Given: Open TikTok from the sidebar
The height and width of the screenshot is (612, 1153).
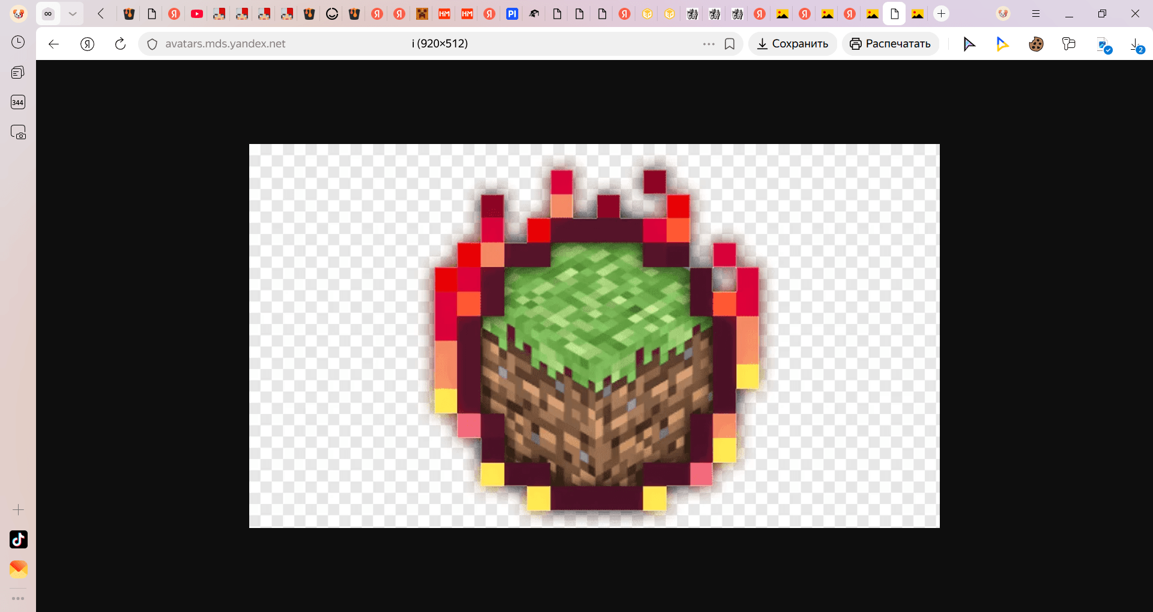Looking at the screenshot, I should click(x=19, y=539).
